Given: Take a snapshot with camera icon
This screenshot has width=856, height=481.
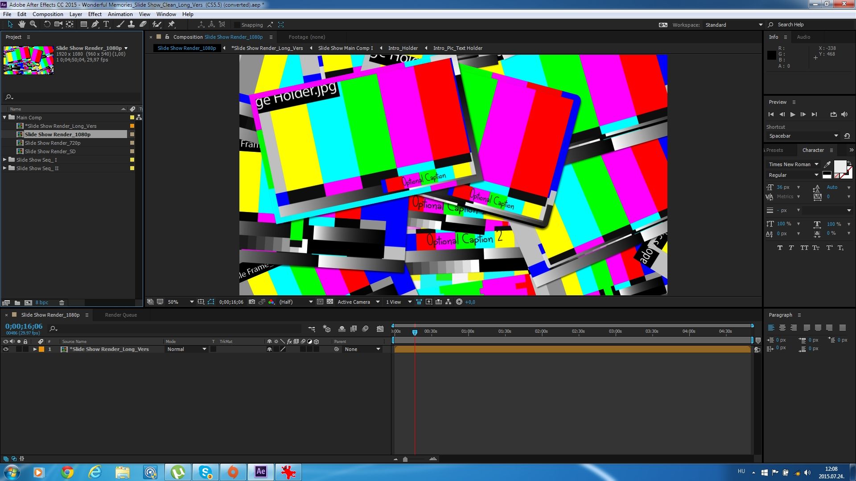Looking at the screenshot, I should click(252, 302).
